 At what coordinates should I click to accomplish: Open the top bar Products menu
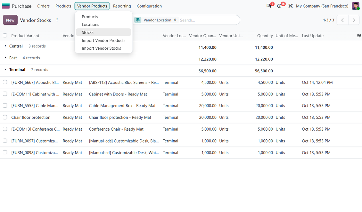click(x=63, y=6)
